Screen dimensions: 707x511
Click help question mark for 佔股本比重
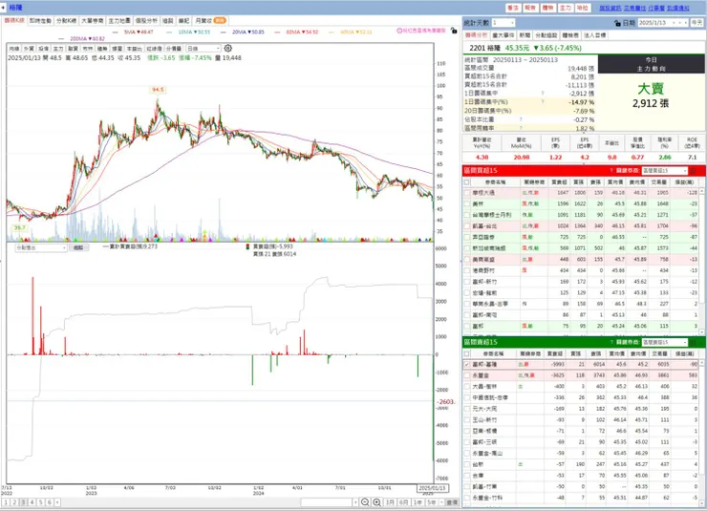coord(521,119)
